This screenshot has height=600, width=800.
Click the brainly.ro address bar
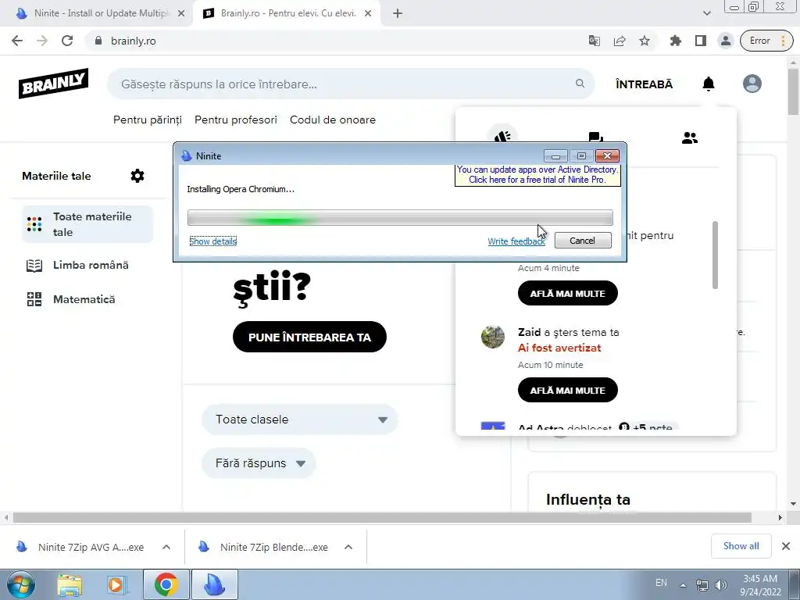click(x=337, y=41)
